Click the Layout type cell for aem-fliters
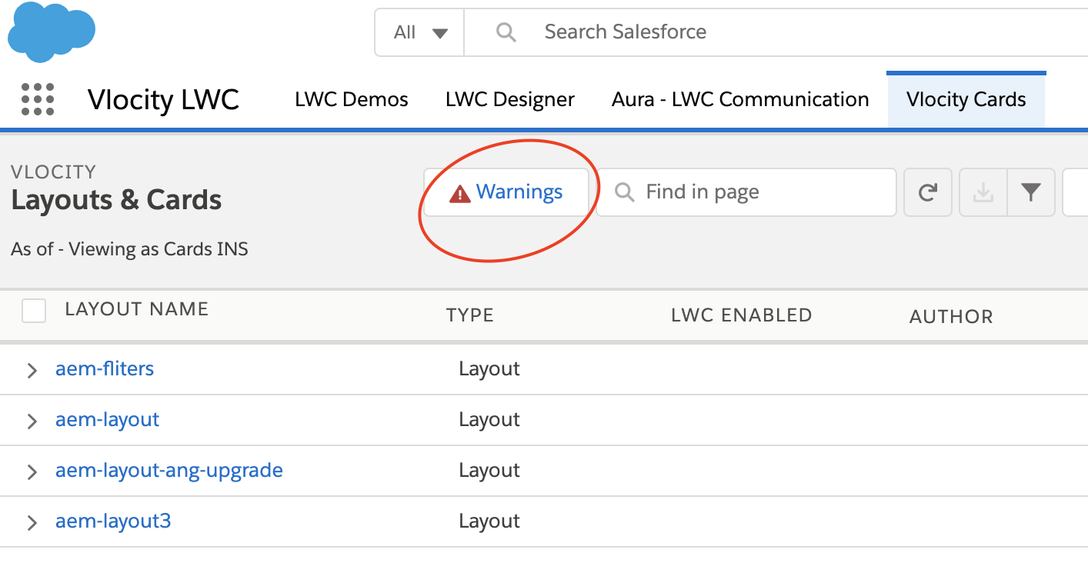This screenshot has width=1088, height=563. (x=489, y=369)
